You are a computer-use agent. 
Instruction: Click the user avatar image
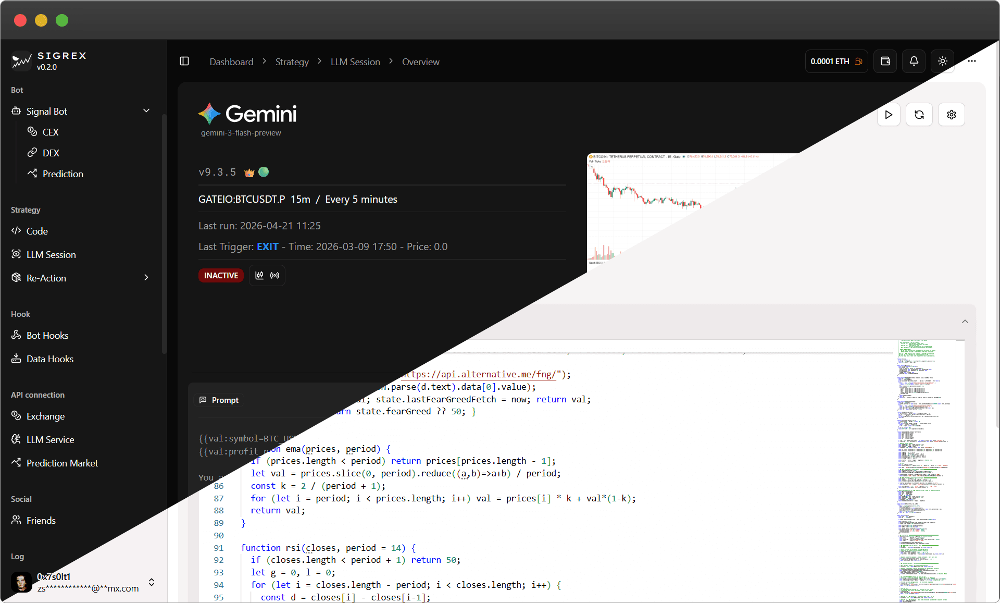point(21,582)
